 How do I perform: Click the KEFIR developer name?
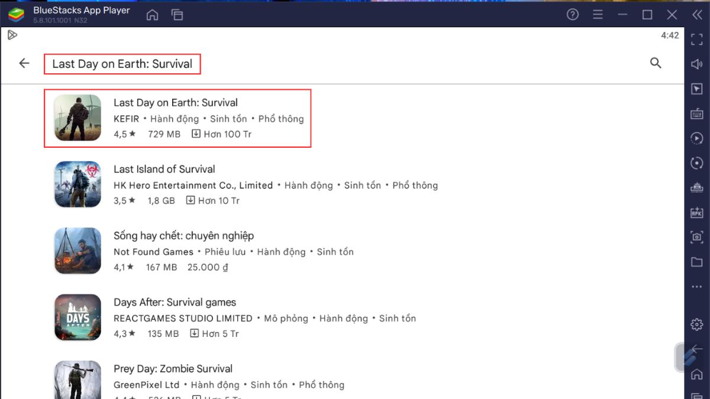(x=126, y=119)
